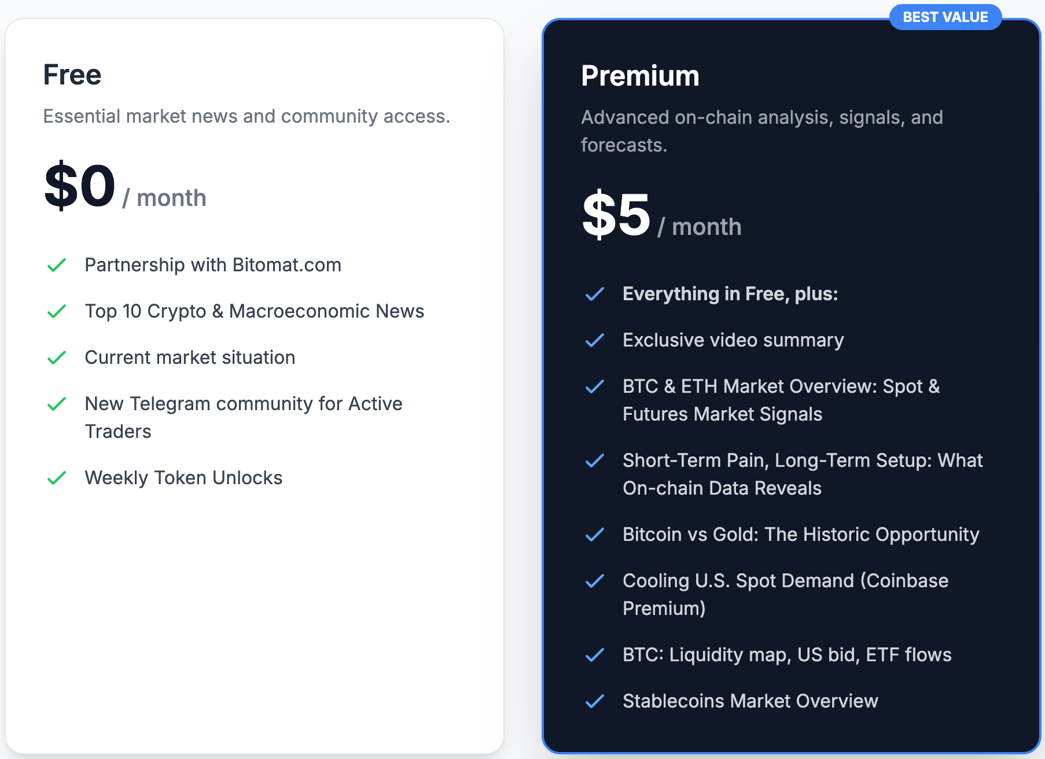
Task: Click the check next to Stablecoins Market Overview
Action: click(595, 701)
